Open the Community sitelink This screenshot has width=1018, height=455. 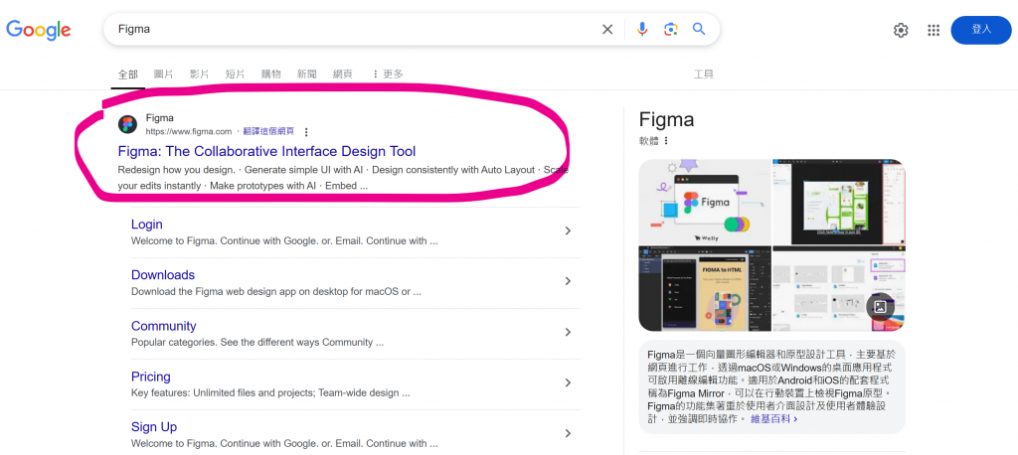click(x=164, y=326)
